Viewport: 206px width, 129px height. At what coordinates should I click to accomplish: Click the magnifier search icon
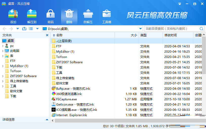click(201, 29)
